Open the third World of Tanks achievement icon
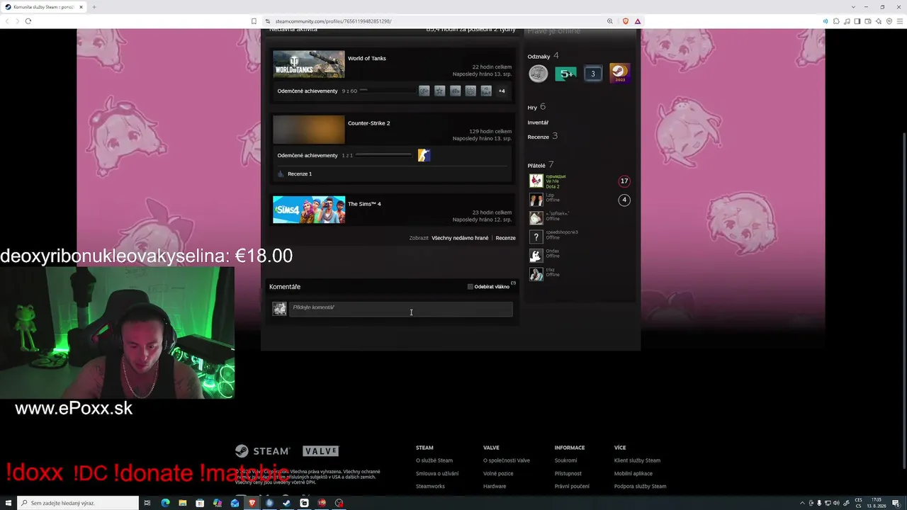The image size is (907, 510). pos(455,91)
